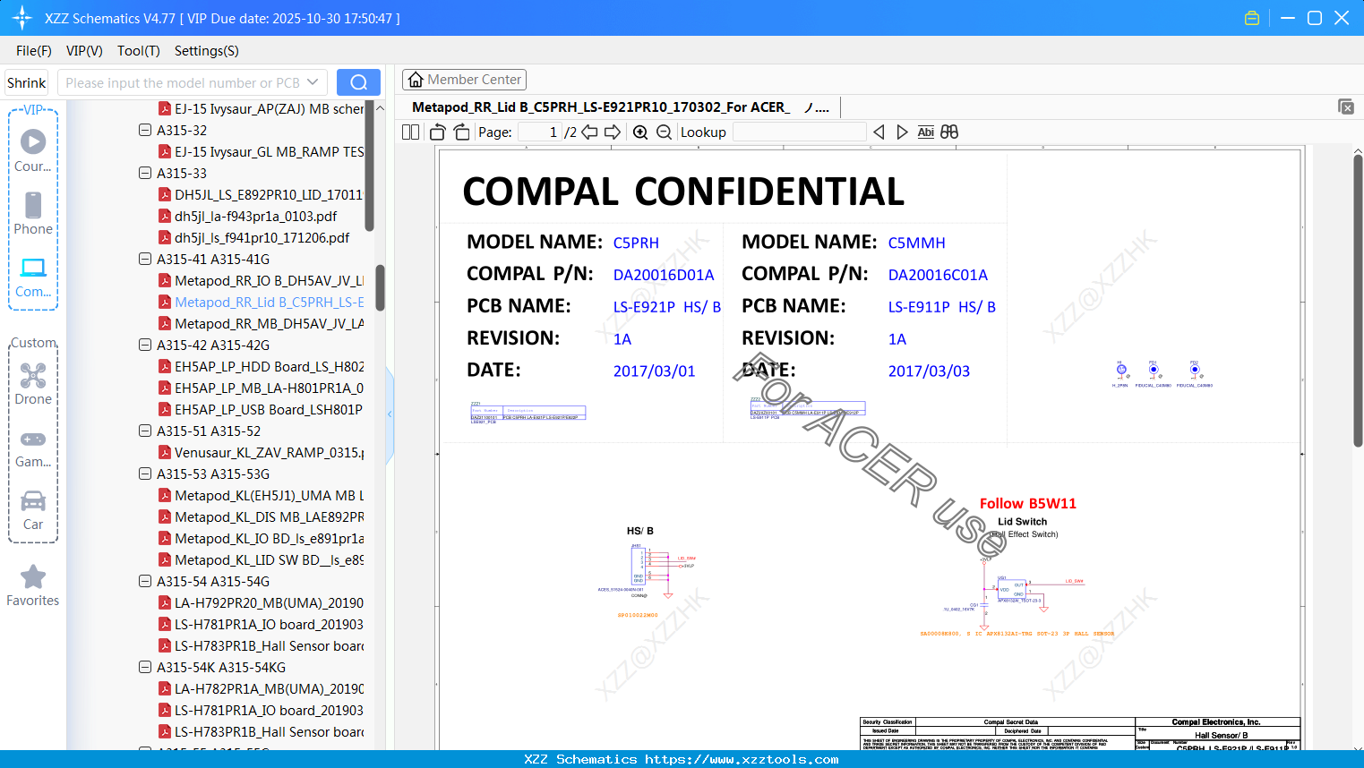Click the page number field

(x=540, y=132)
